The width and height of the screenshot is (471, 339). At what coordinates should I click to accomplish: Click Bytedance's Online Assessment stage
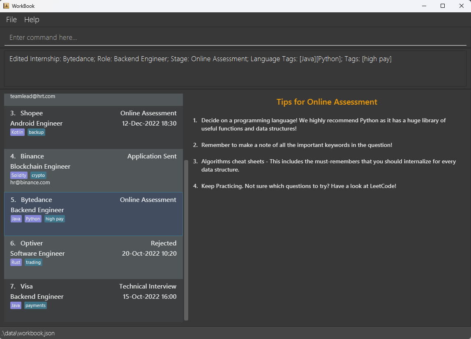pyautogui.click(x=148, y=200)
